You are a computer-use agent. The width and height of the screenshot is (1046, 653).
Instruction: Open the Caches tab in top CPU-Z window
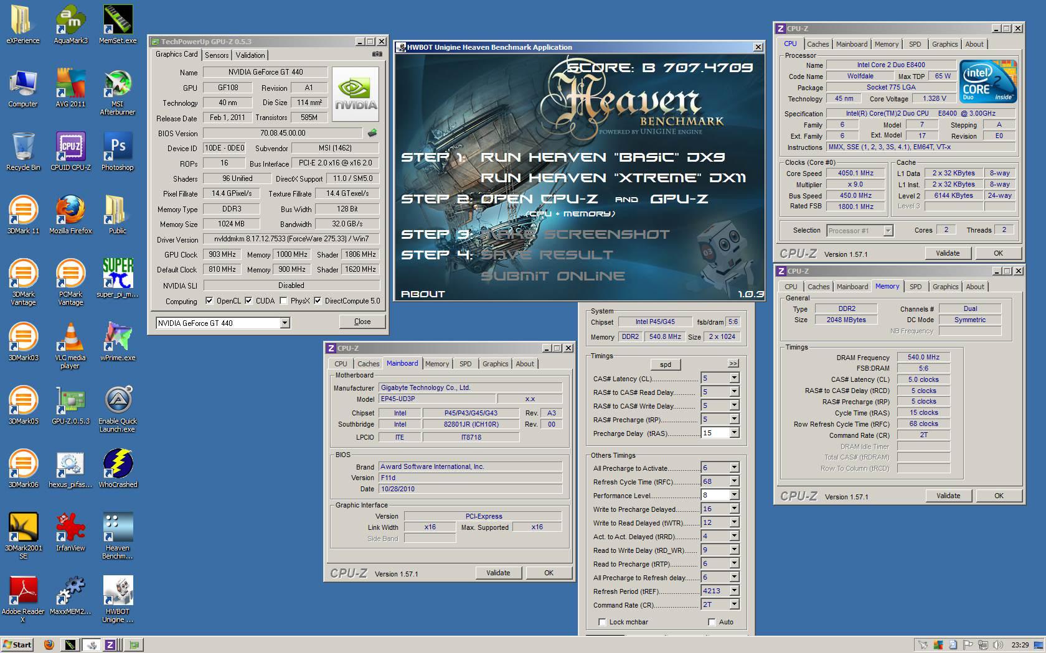[817, 44]
